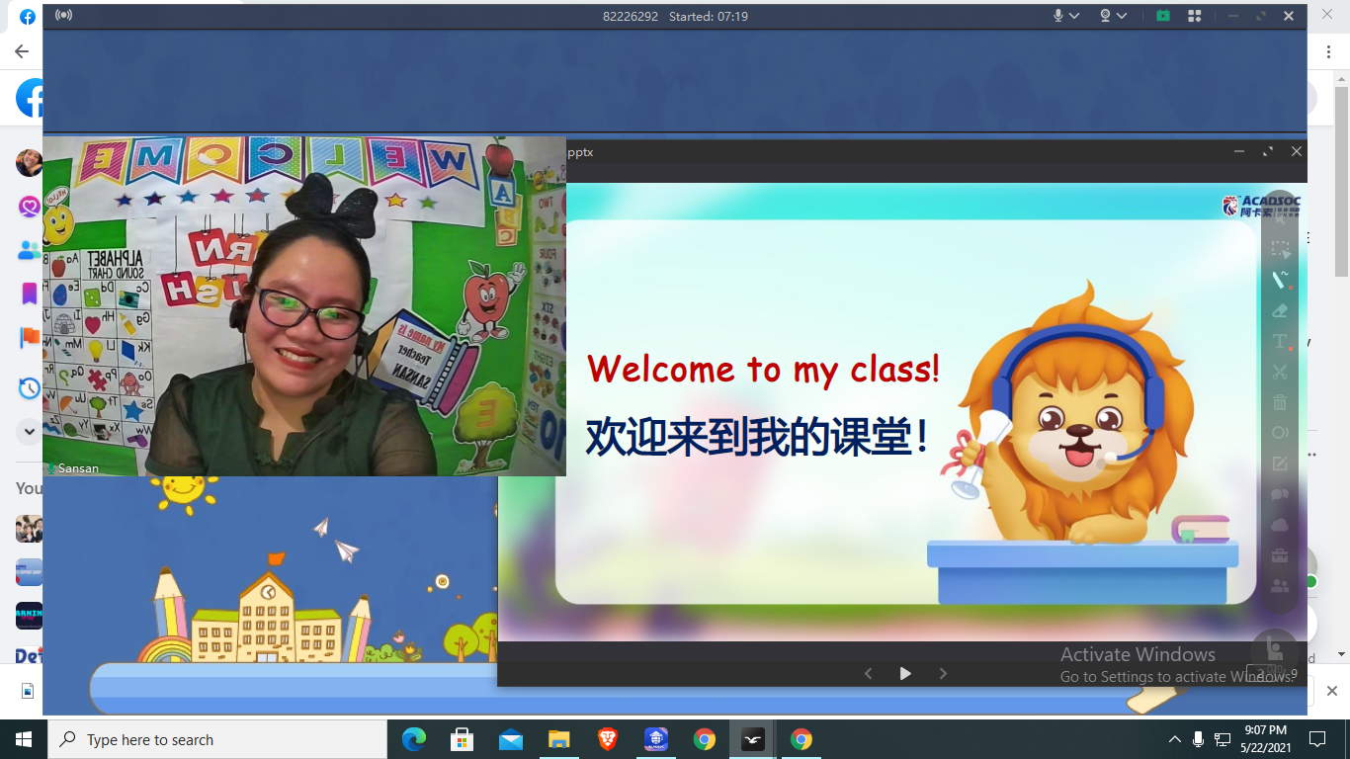Open the microphone device dropdown arrow
1350x759 pixels.
tap(1075, 16)
